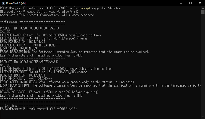Click the empty scrollbar track below thumb
Screen dimensions: 205x119
[203, 68]
